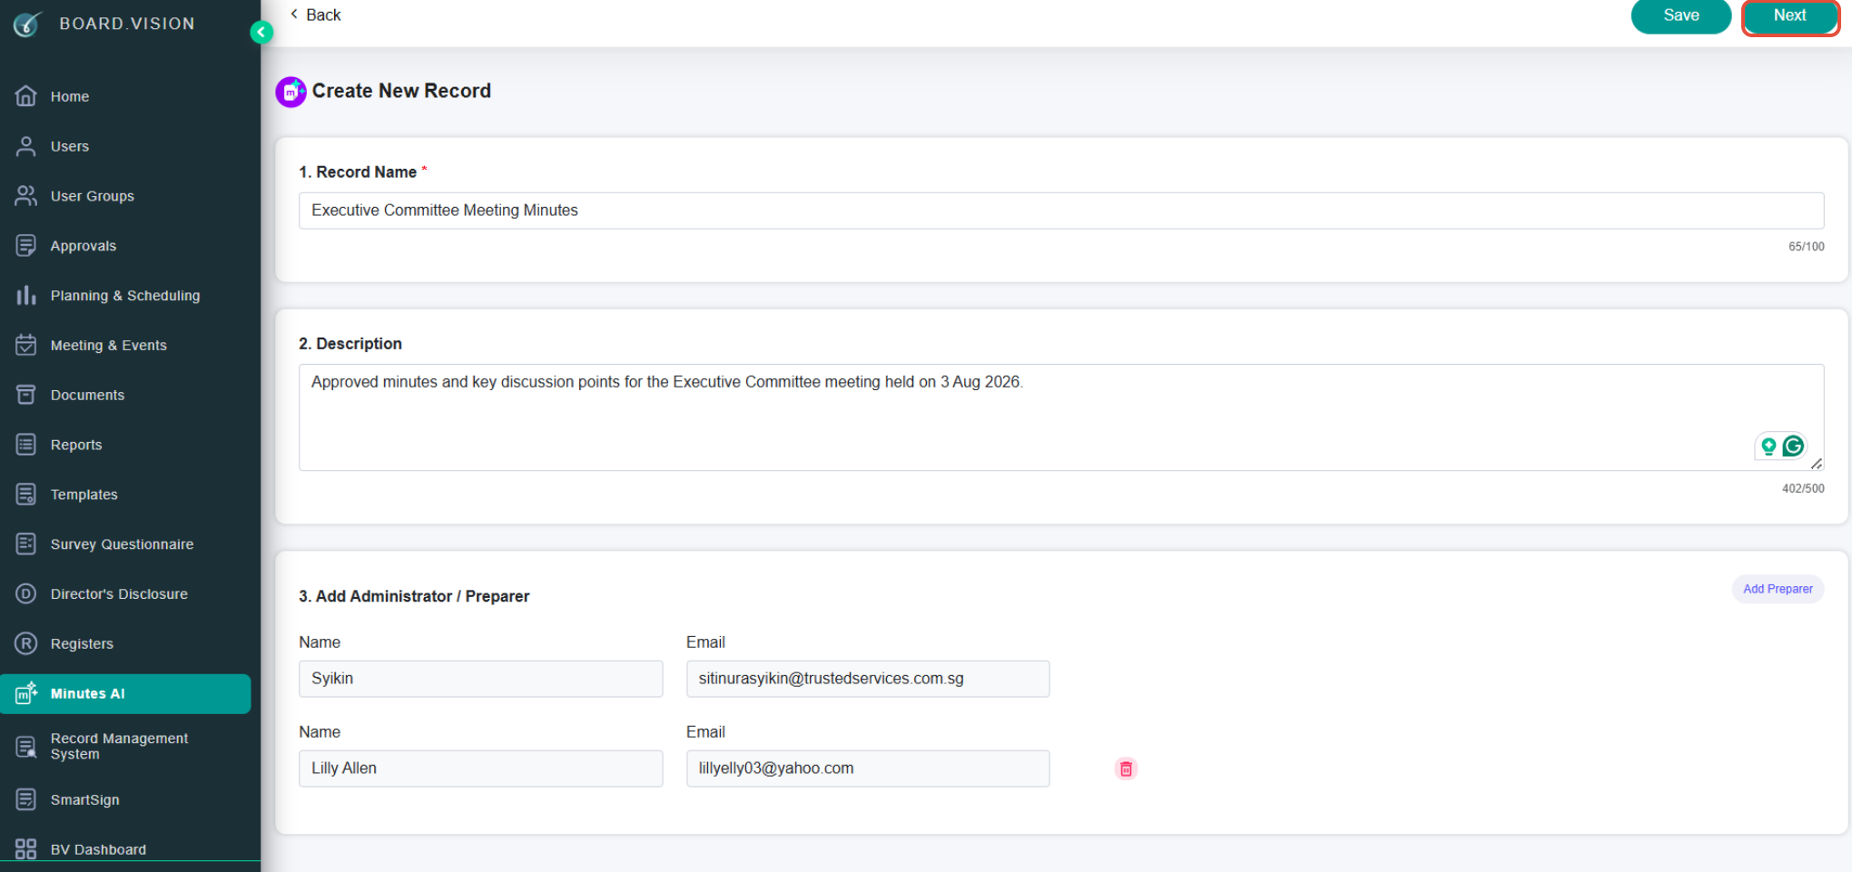This screenshot has height=872, width=1852.
Task: Click the '3. Add Administrator / Preparer' heading
Action: tap(414, 596)
